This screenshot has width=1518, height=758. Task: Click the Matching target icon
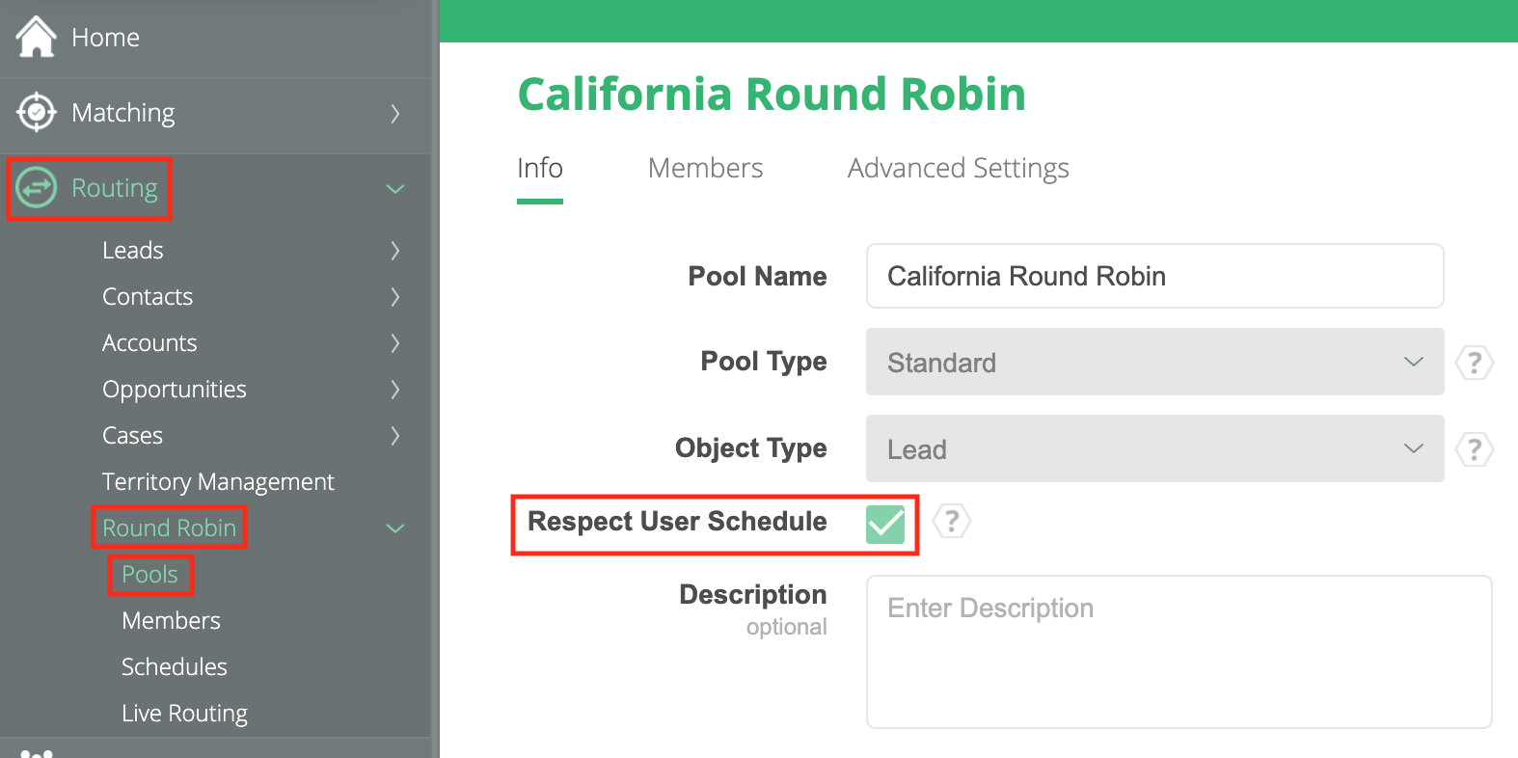[x=37, y=112]
